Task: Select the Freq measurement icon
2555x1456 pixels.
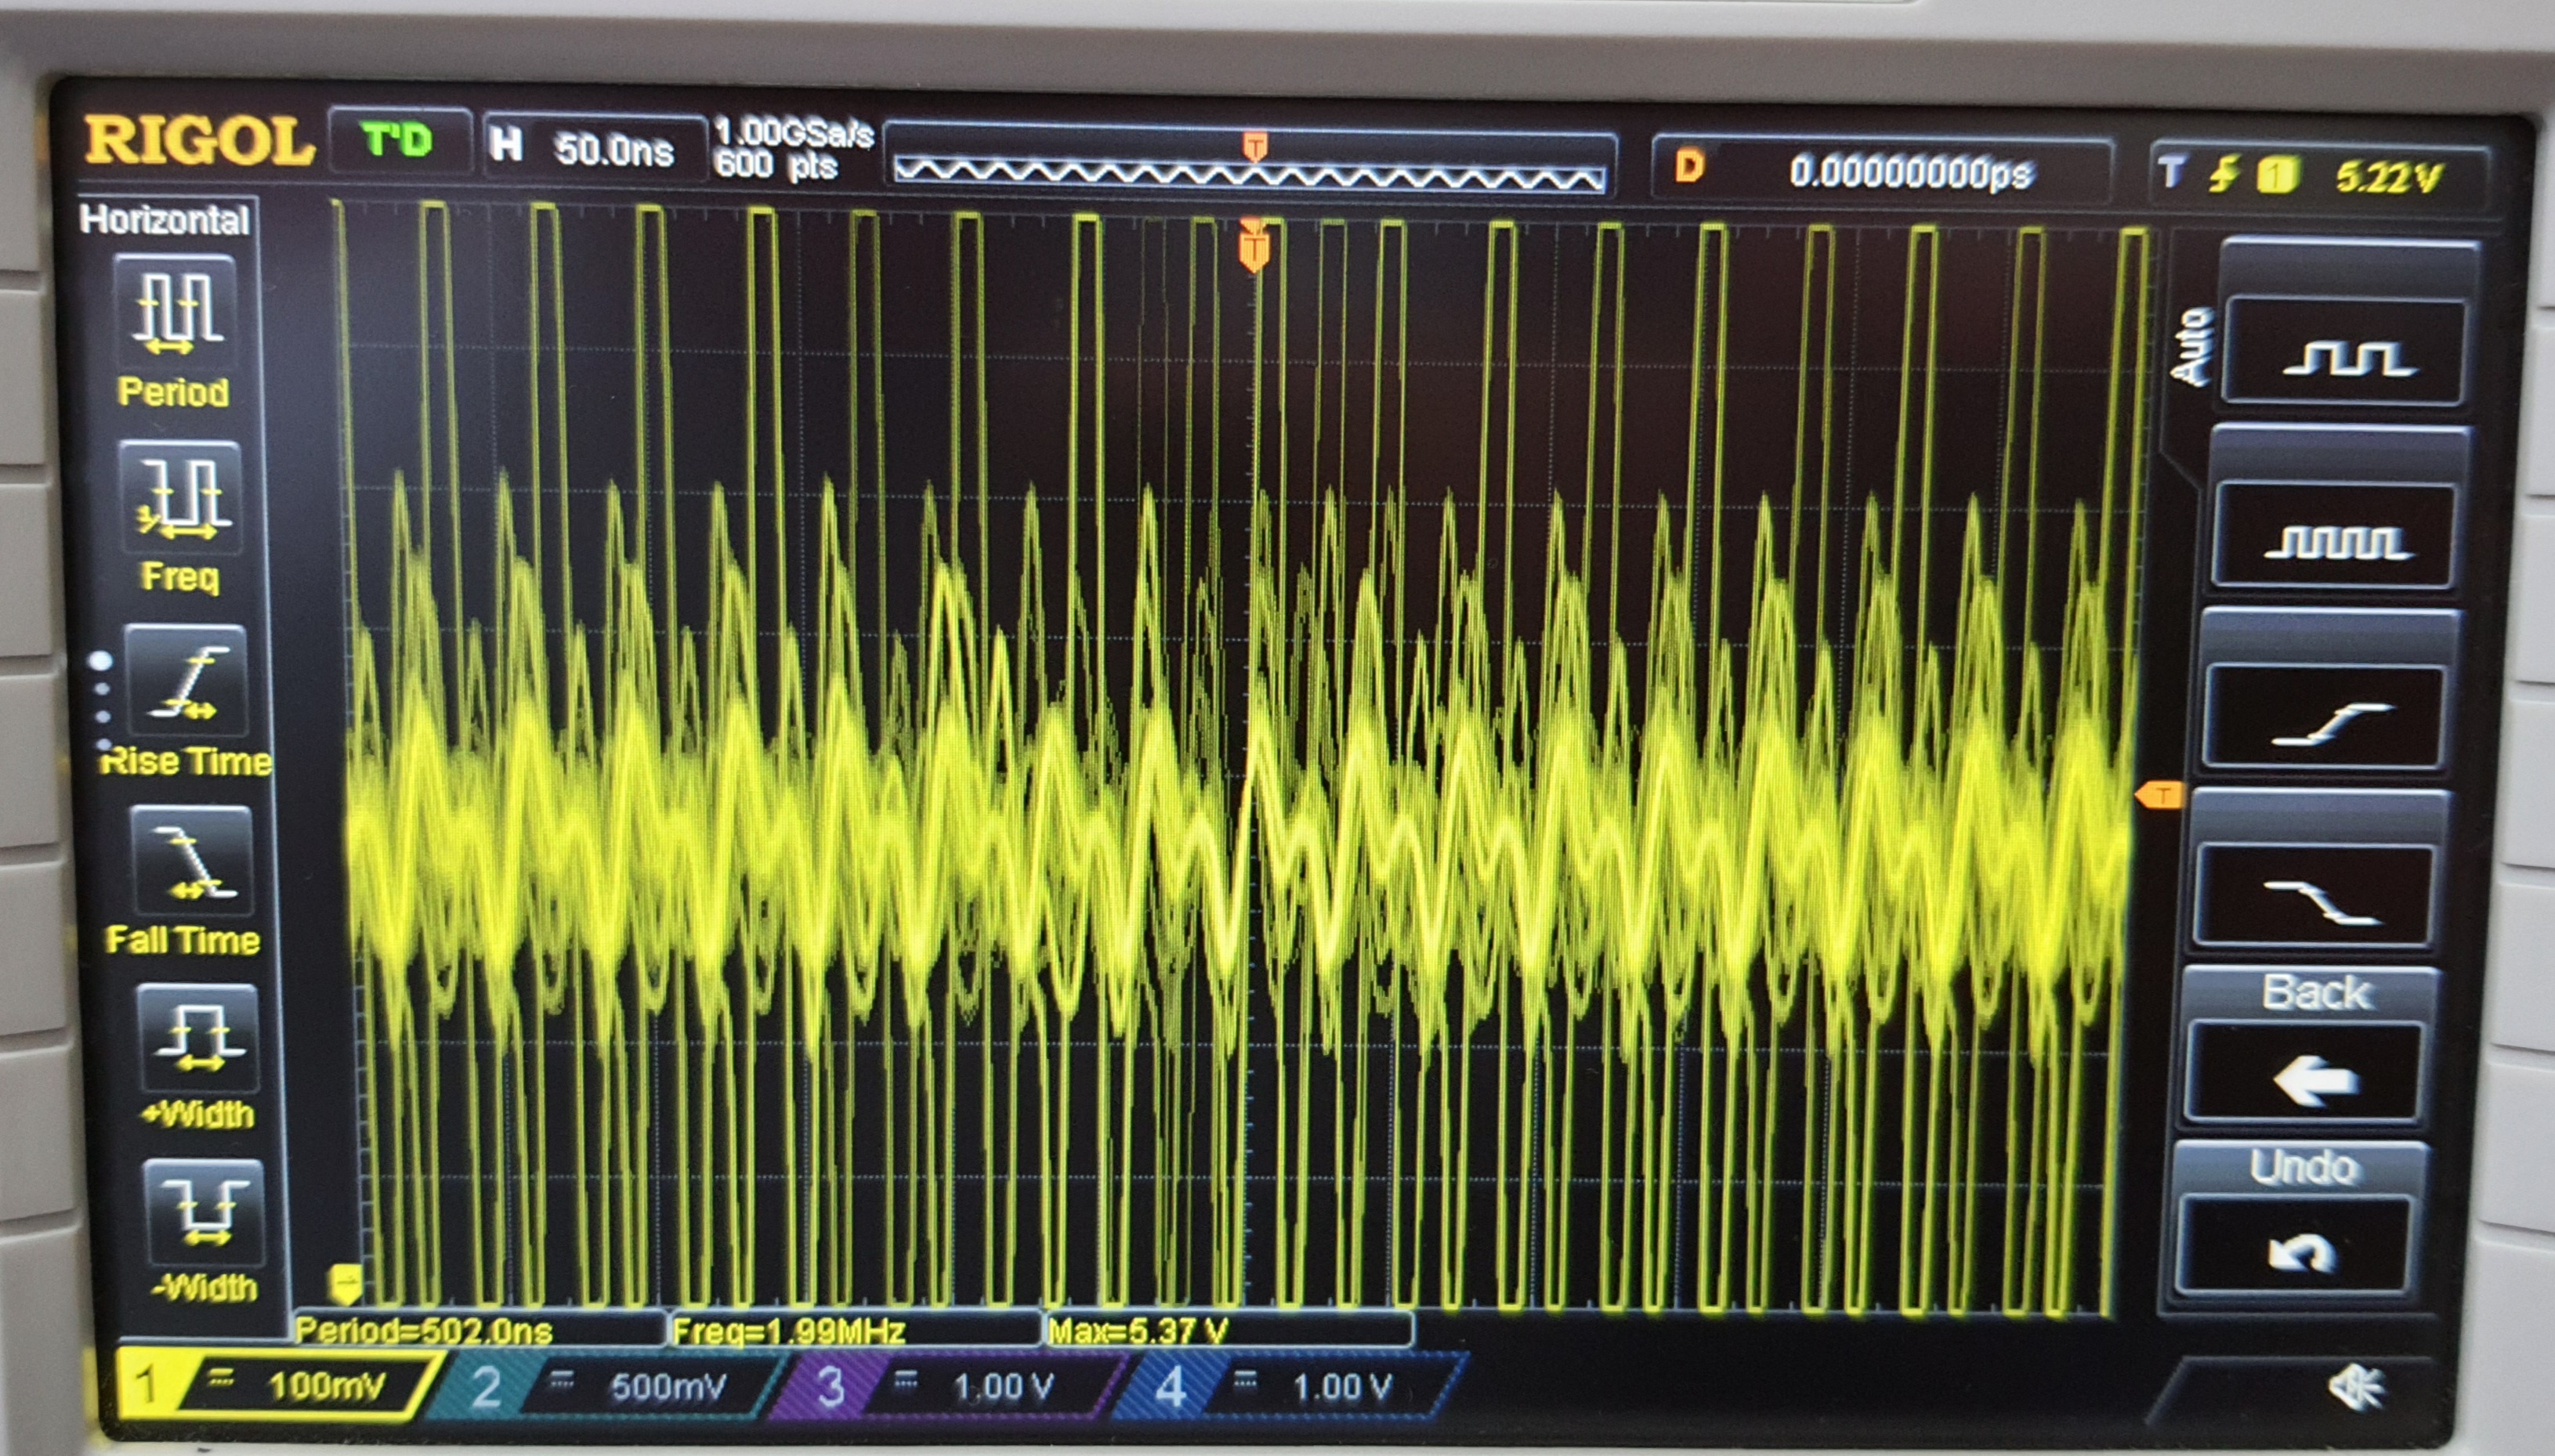Action: [x=180, y=498]
